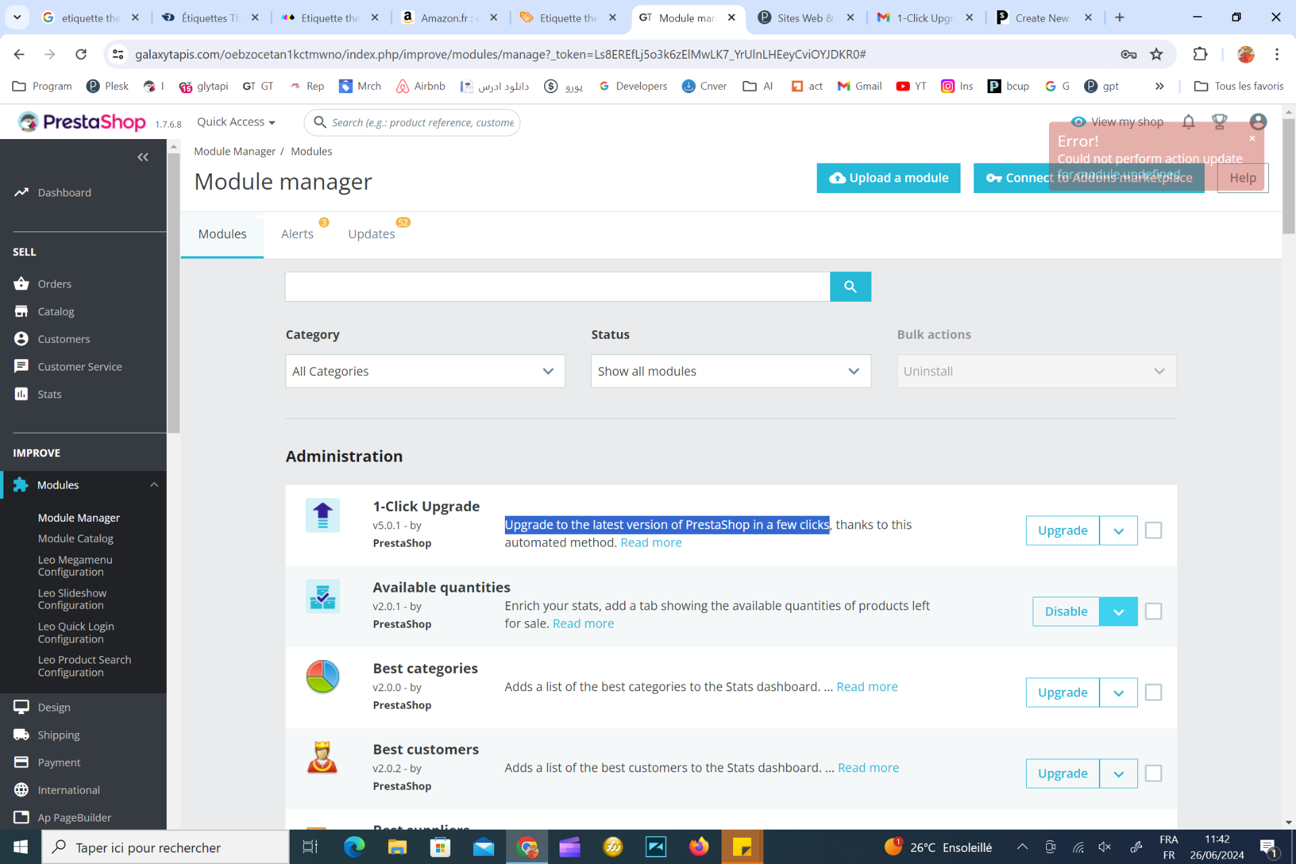
Task: Open Orders from the sidebar
Action: point(54,284)
